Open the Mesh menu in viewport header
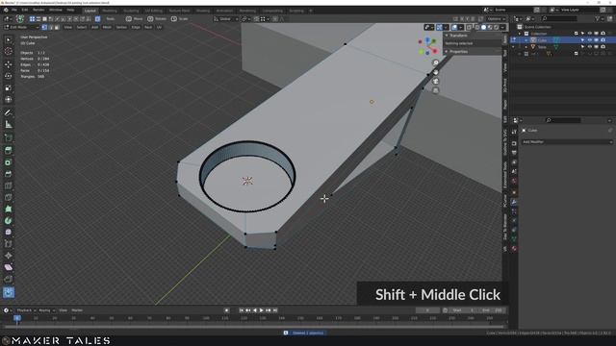Image resolution: width=616 pixels, height=346 pixels. tap(107, 27)
